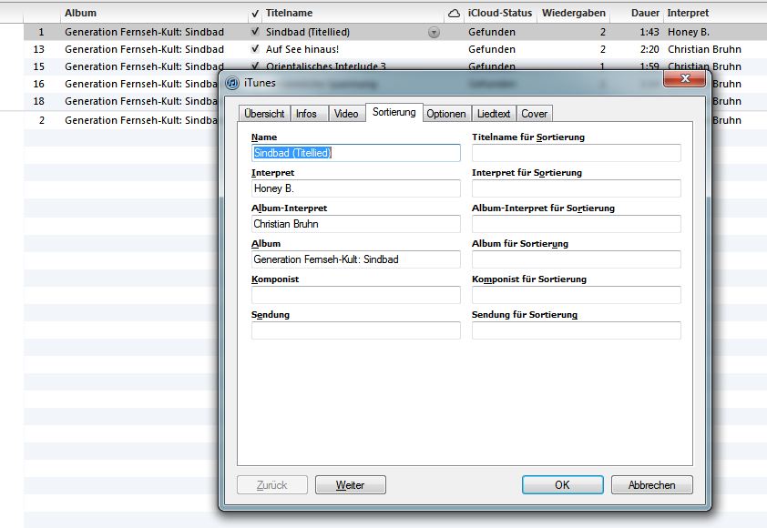
Task: Click the empty Komponist field
Action: click(356, 295)
